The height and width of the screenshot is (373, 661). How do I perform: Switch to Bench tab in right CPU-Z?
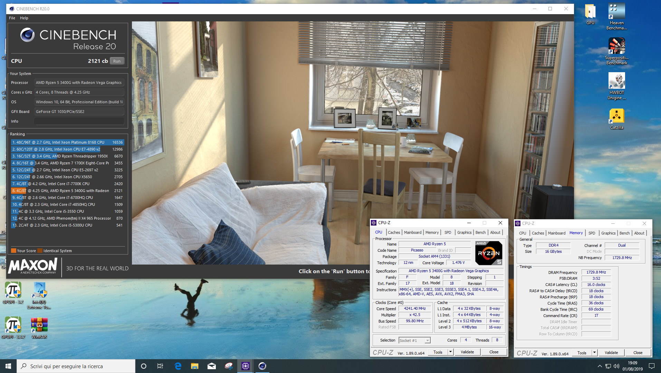pos(624,233)
